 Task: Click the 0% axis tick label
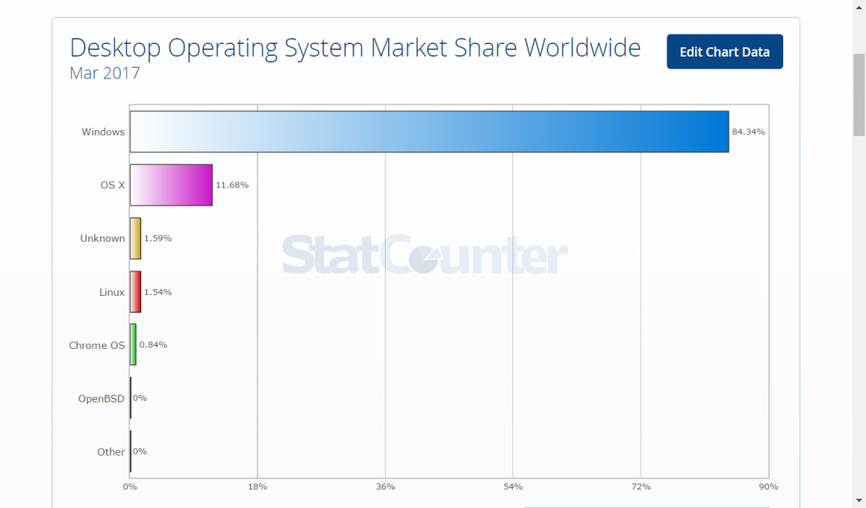click(x=129, y=486)
